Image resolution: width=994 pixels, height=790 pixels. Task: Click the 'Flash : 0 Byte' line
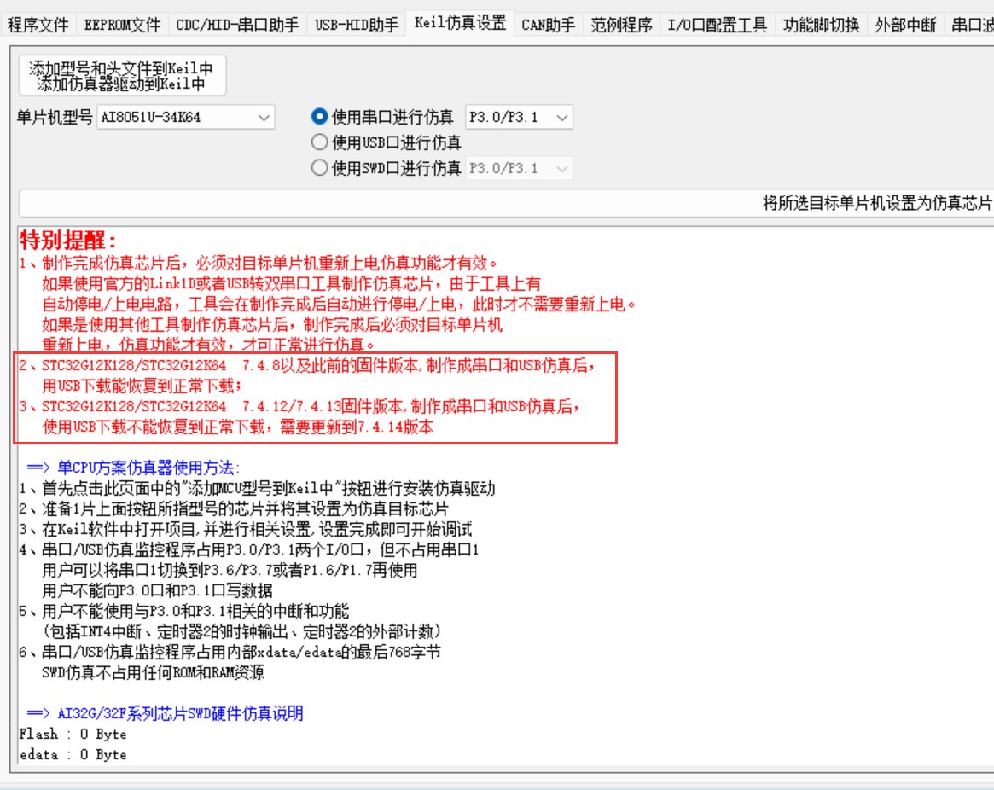coord(73,735)
